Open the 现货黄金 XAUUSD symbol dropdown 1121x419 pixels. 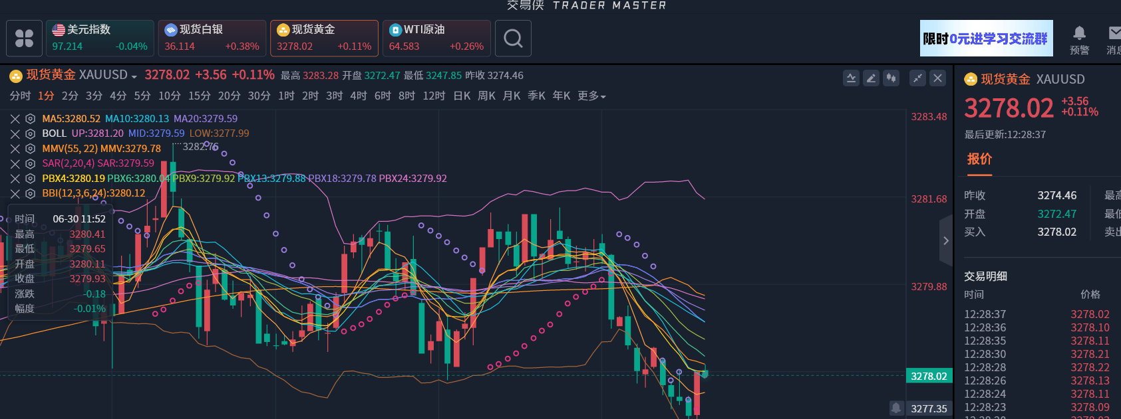pos(81,75)
